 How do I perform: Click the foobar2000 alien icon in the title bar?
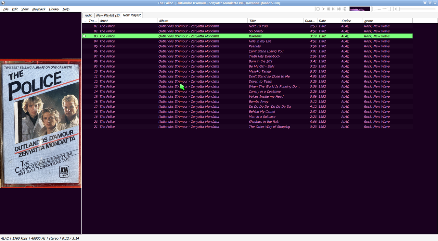click(2, 3)
